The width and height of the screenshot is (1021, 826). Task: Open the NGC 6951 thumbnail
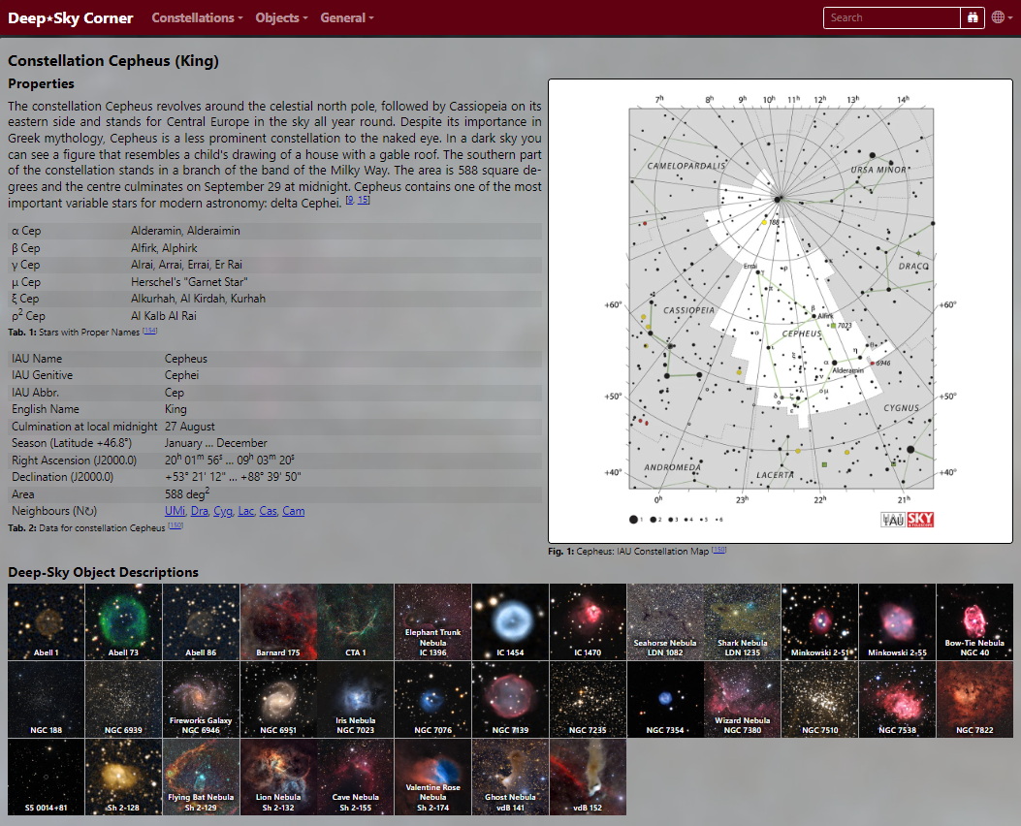click(278, 699)
